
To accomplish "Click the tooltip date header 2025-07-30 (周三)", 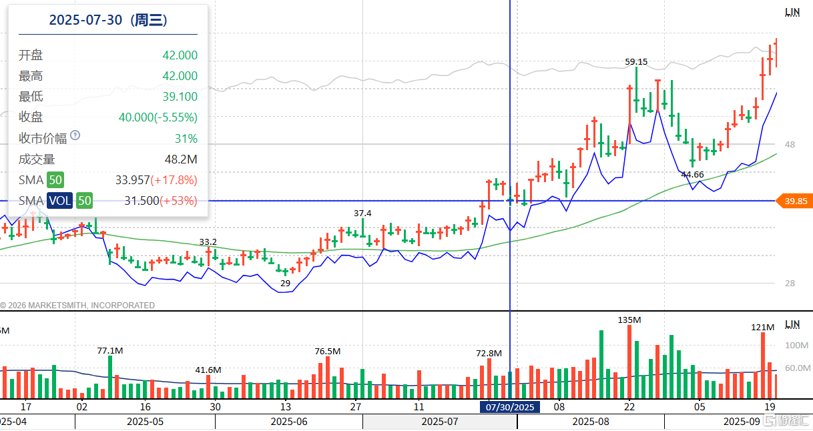I will 107,20.
